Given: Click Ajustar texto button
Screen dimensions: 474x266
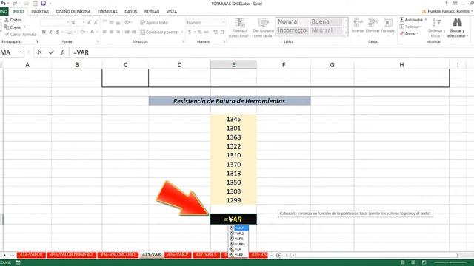Looking at the screenshot, I should coord(154,23).
